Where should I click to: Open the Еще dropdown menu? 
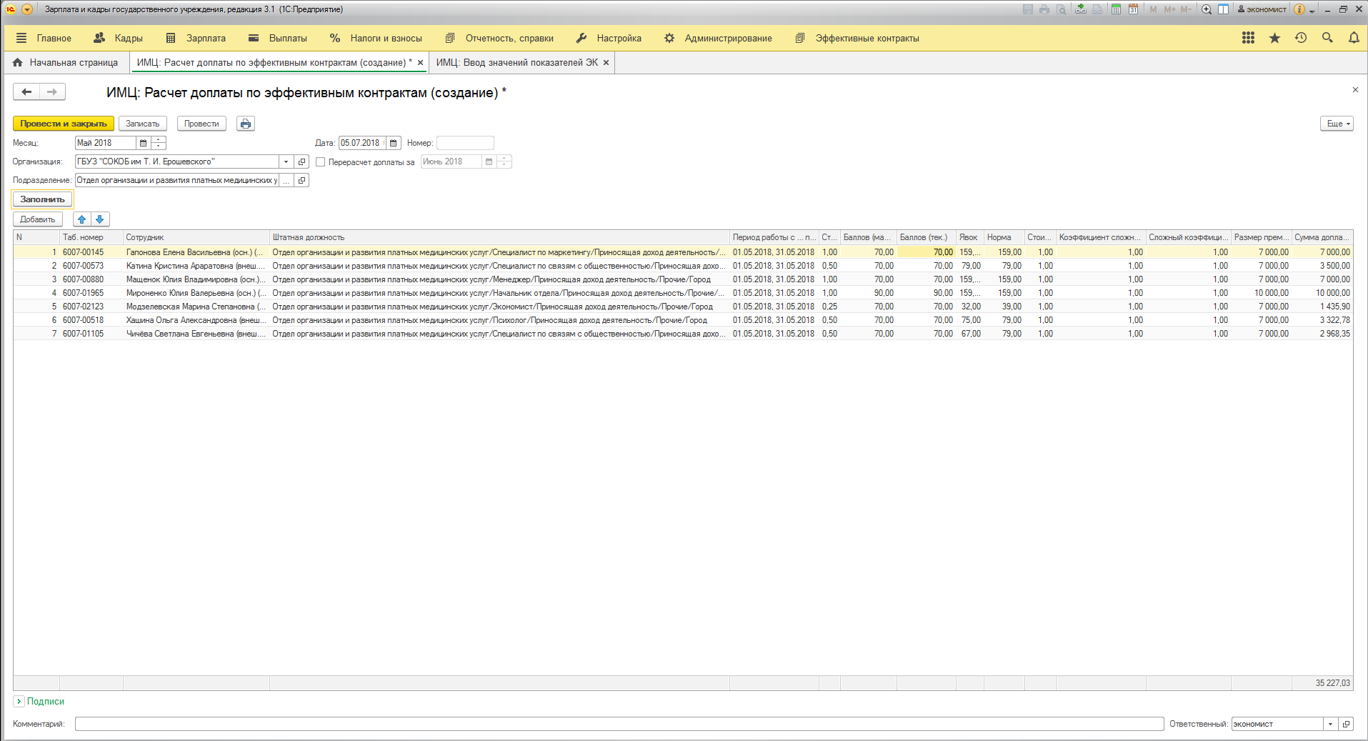1337,124
